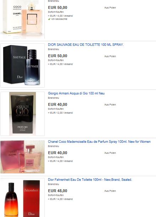
Task: Click Sofort-Kaufen under the Dior Sauvage price
Action: [56, 60]
